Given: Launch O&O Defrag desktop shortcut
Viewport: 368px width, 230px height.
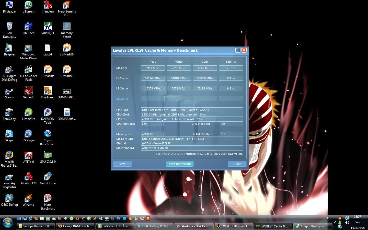Looking at the screenshot, I should (9, 200).
